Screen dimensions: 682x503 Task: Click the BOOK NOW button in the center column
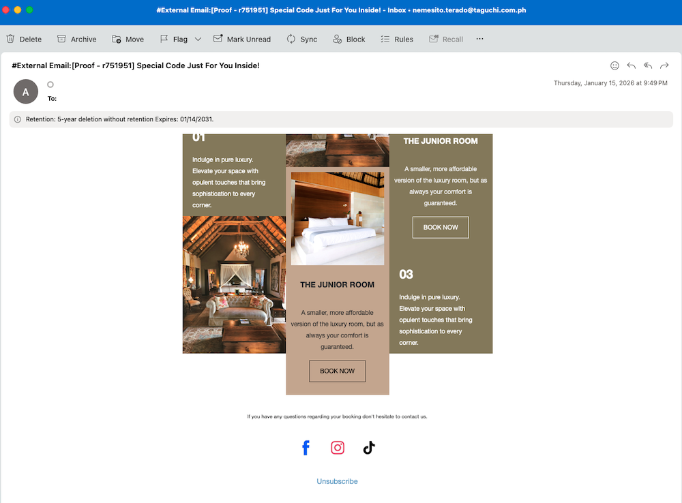coord(337,371)
